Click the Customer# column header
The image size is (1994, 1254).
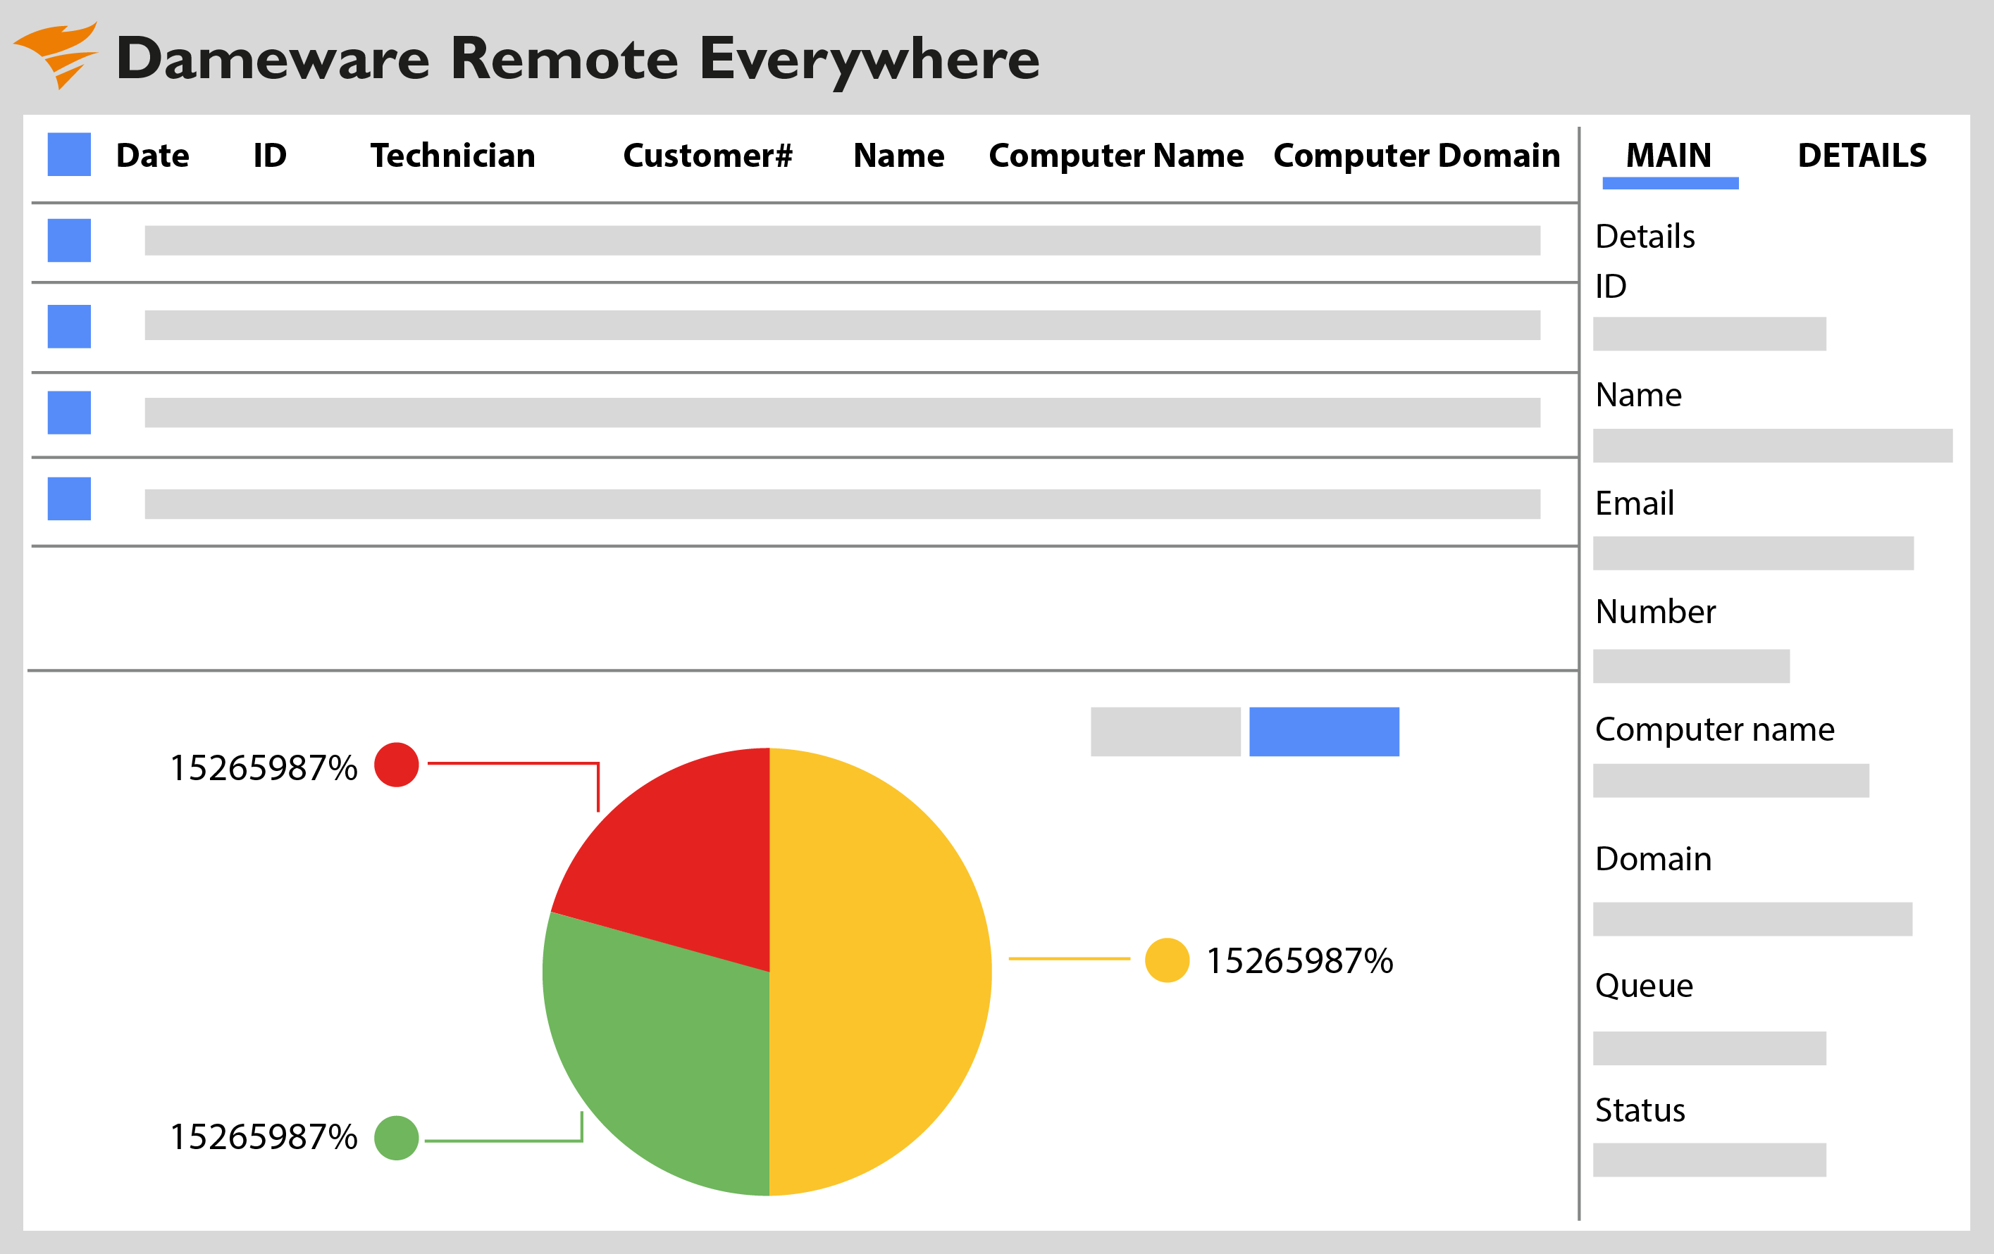[709, 156]
